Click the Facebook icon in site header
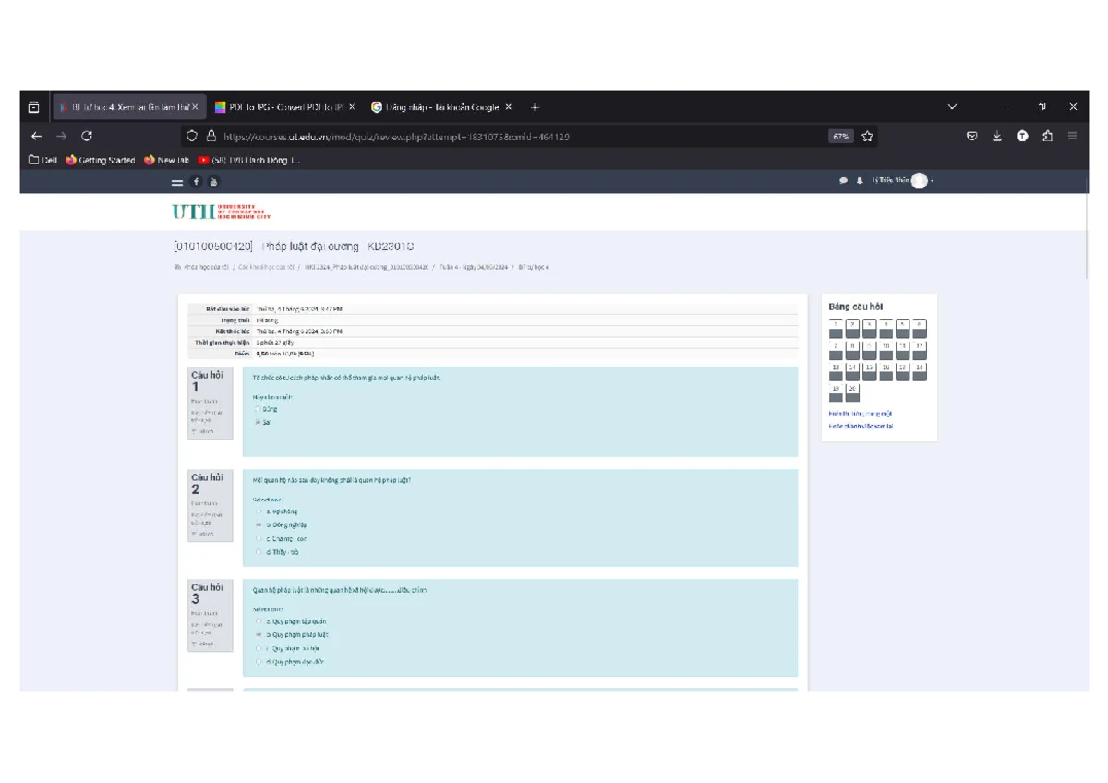This screenshot has height=783, width=1108. tap(196, 182)
